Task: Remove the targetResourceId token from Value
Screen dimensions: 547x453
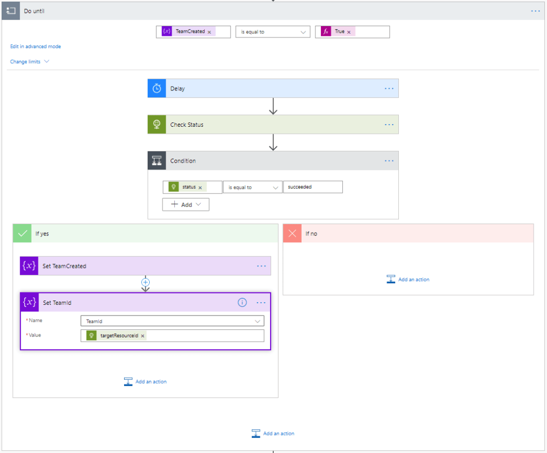Action: [x=143, y=336]
